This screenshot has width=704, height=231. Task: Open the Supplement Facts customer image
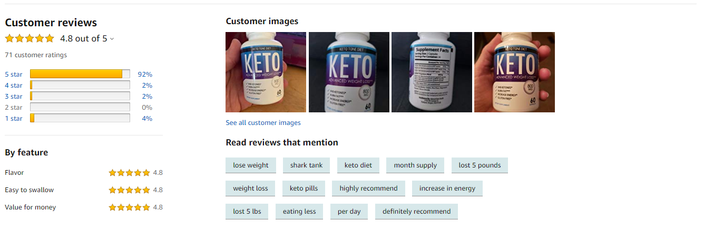point(432,72)
